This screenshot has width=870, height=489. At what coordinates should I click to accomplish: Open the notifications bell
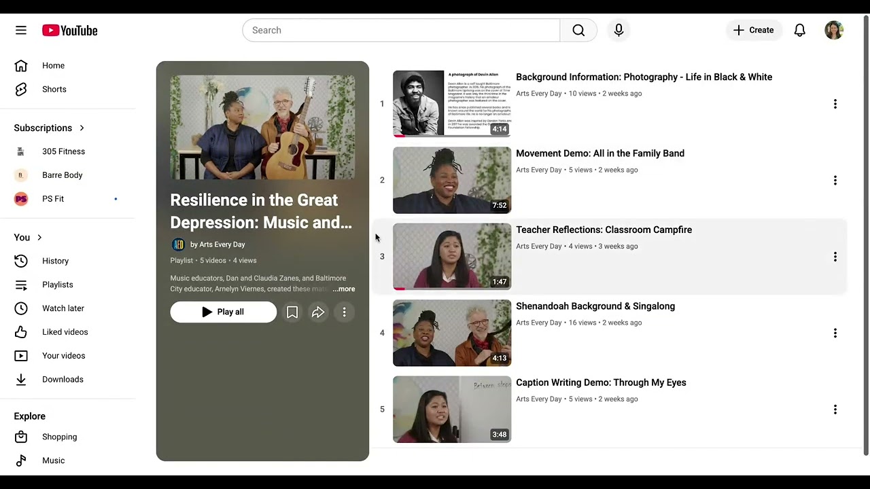(800, 30)
